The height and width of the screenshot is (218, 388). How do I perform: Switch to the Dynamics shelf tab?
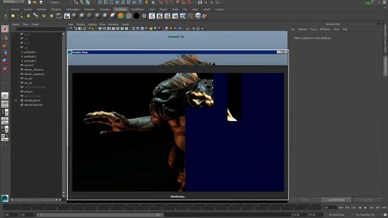click(105, 10)
